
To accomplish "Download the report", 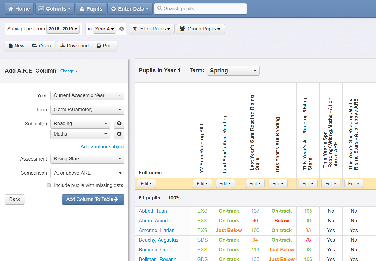I will tap(75, 46).
